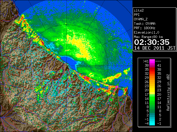
Task: Click the small blue lake near southeast coast
Action: [x=121, y=93]
